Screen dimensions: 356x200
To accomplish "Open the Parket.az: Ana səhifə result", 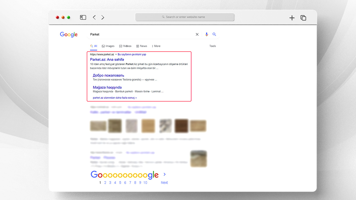I will click(107, 59).
